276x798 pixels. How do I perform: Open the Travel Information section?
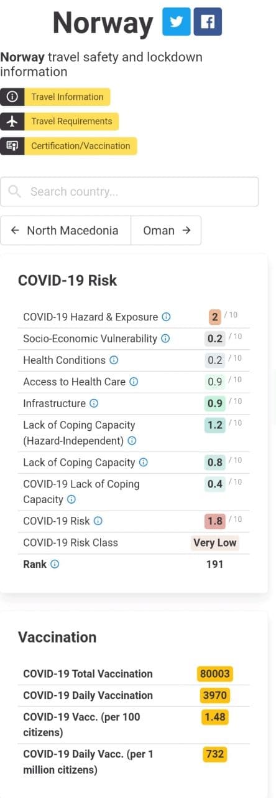point(55,97)
